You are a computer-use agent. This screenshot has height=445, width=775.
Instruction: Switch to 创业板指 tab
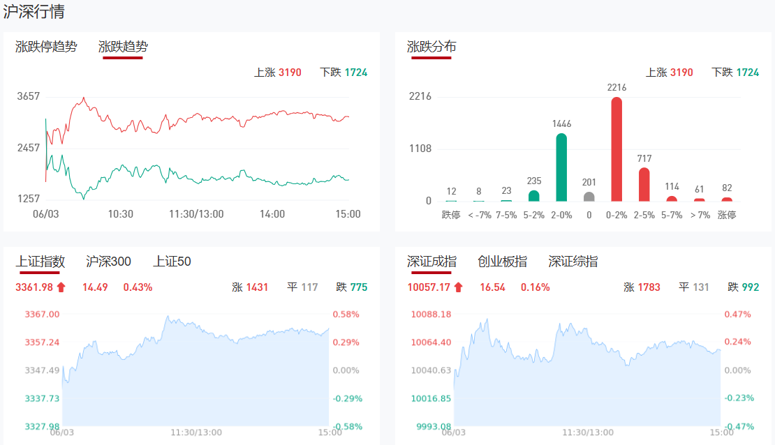click(x=502, y=262)
